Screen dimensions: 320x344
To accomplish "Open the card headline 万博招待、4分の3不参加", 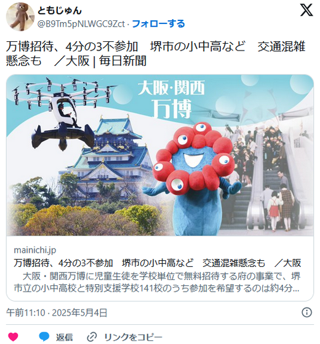I will click(x=158, y=263).
